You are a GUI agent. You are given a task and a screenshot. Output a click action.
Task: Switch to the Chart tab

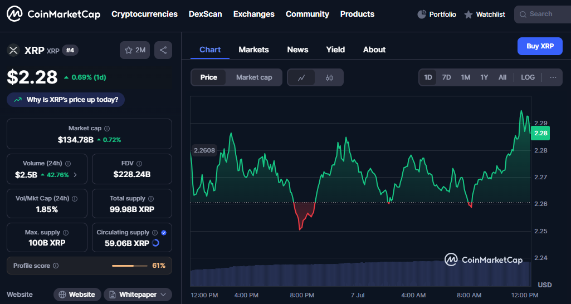coord(210,50)
